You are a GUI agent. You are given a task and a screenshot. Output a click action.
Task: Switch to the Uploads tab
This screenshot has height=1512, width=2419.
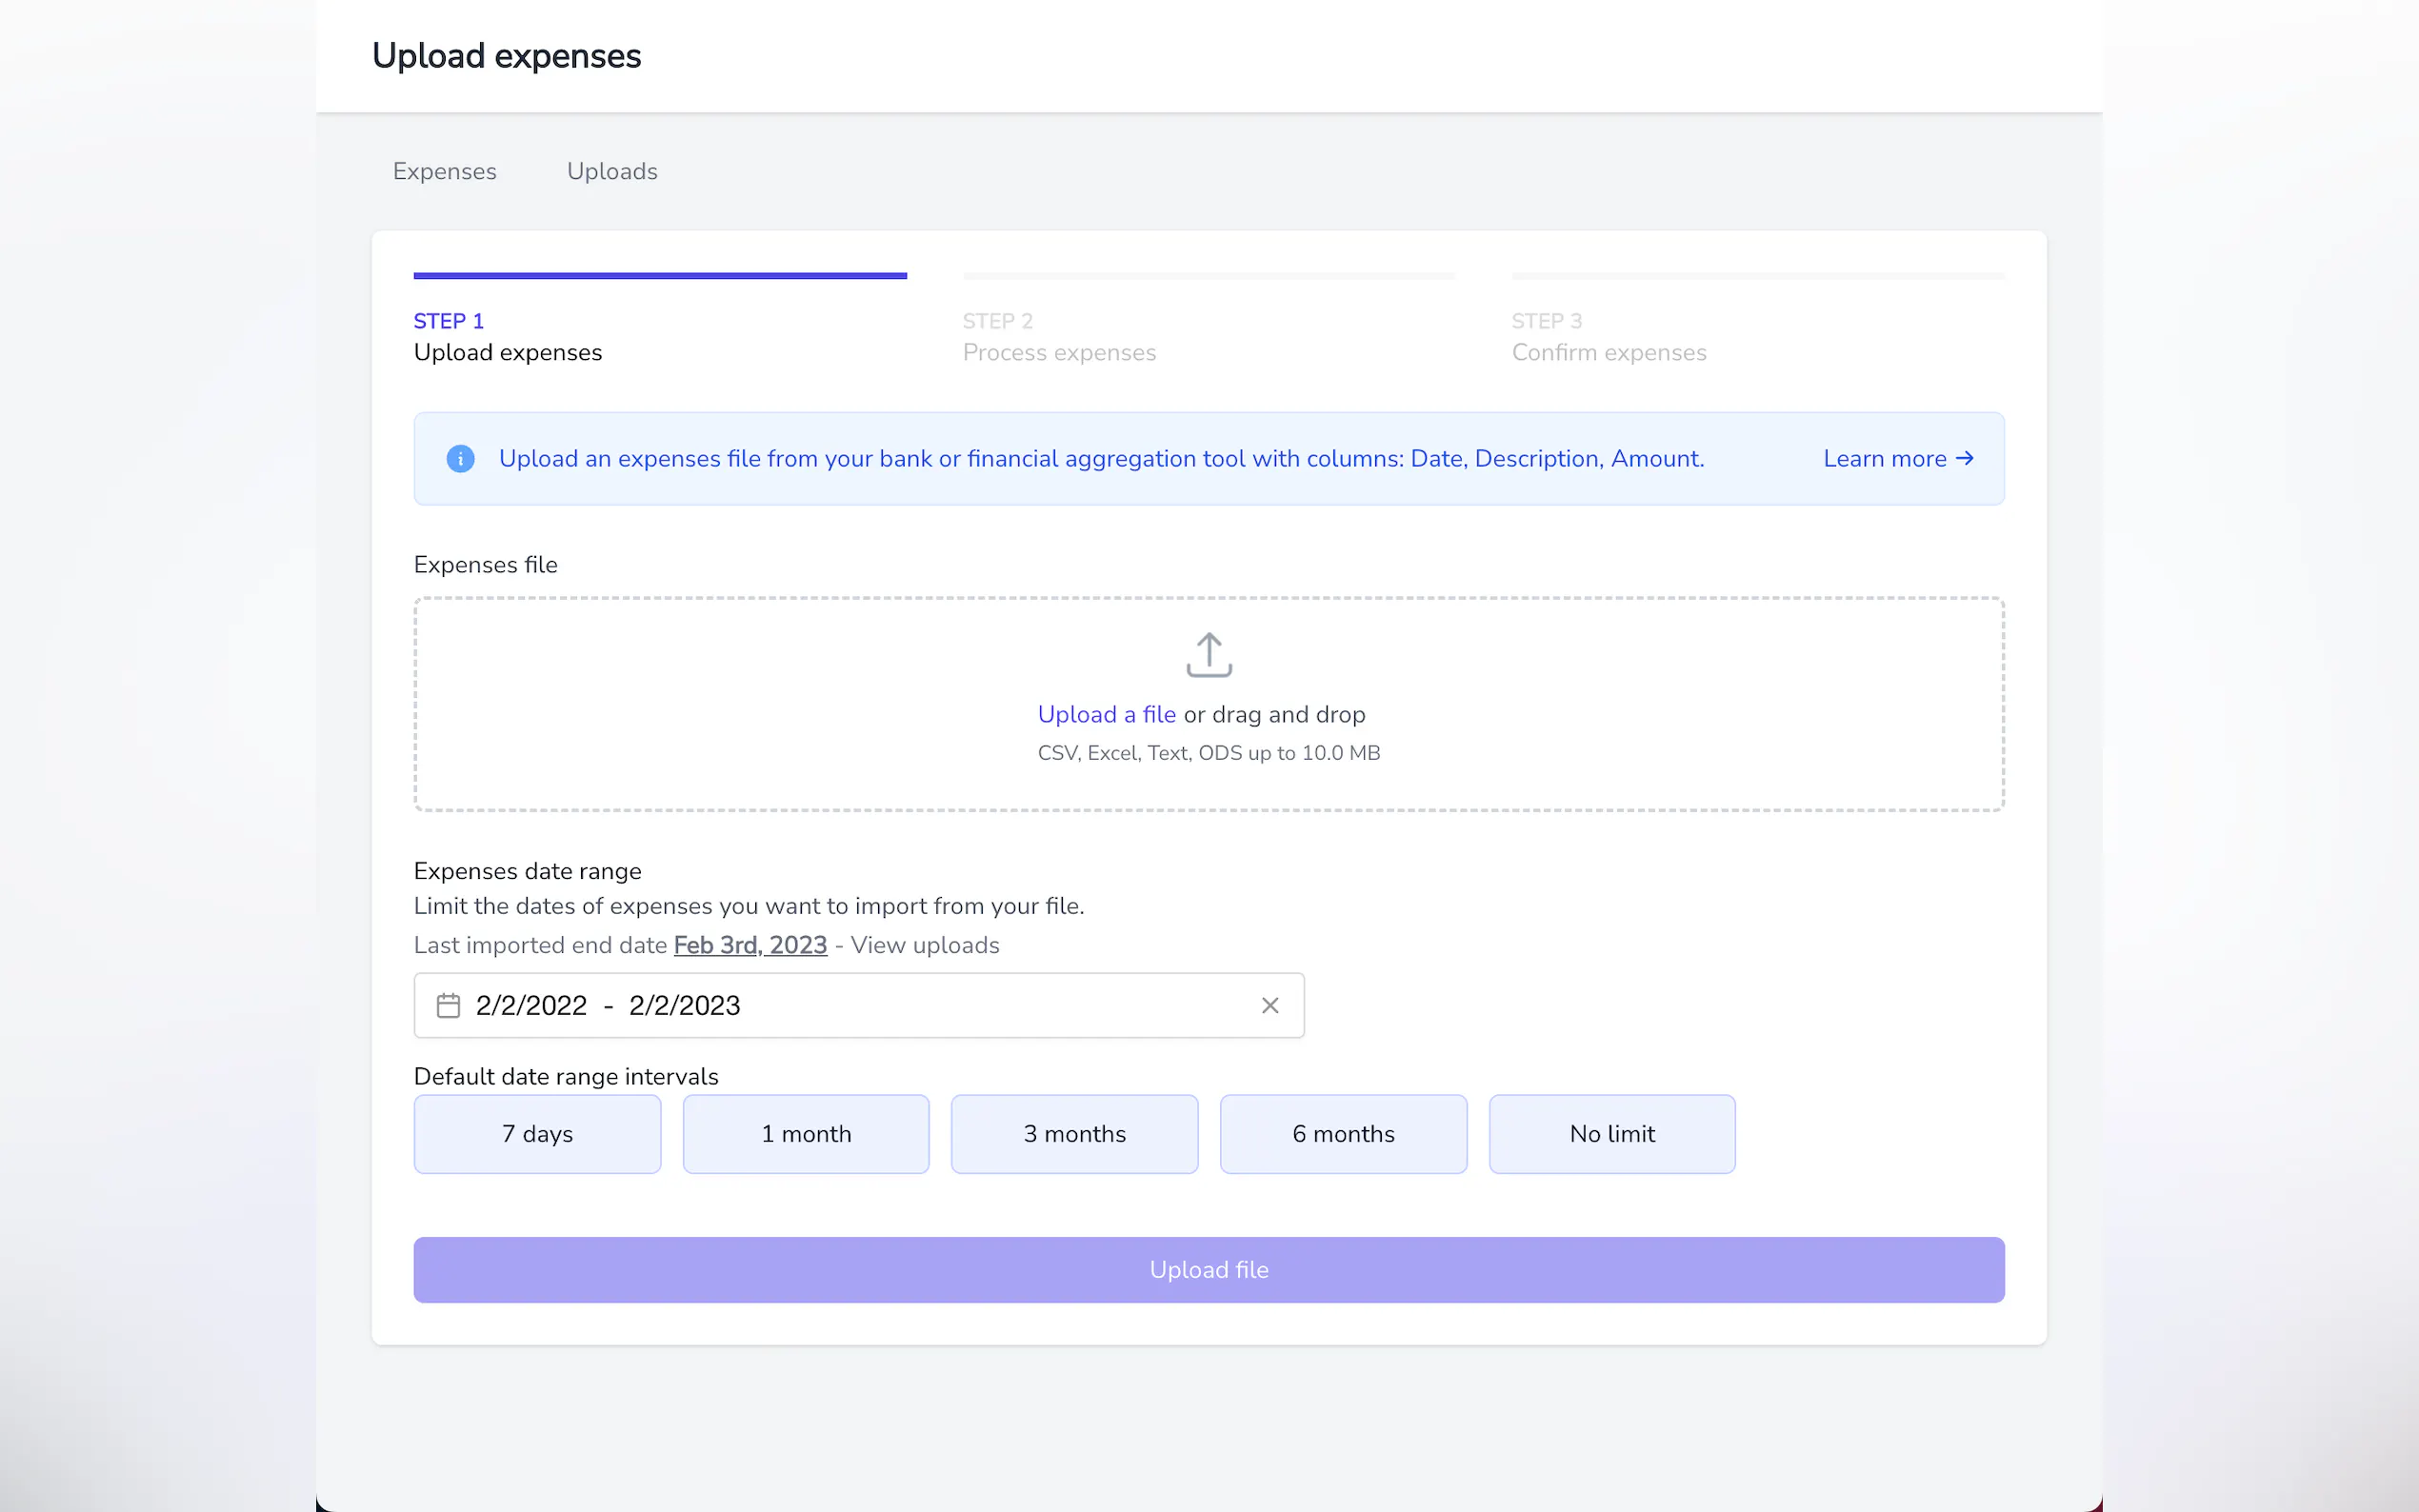tap(612, 171)
